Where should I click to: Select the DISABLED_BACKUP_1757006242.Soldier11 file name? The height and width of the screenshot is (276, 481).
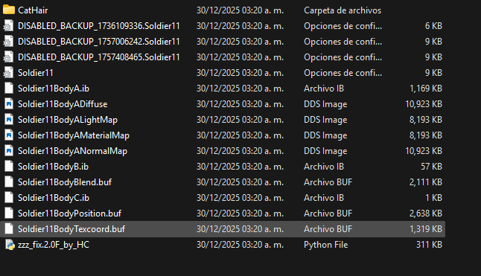[99, 42]
